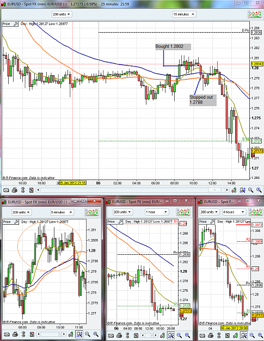The image size is (264, 341).
Task: Toggle auto-fit zoom in the 15-minute window
Action: coord(242,190)
